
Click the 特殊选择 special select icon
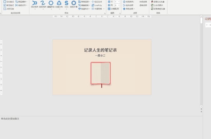(x=80, y=2)
